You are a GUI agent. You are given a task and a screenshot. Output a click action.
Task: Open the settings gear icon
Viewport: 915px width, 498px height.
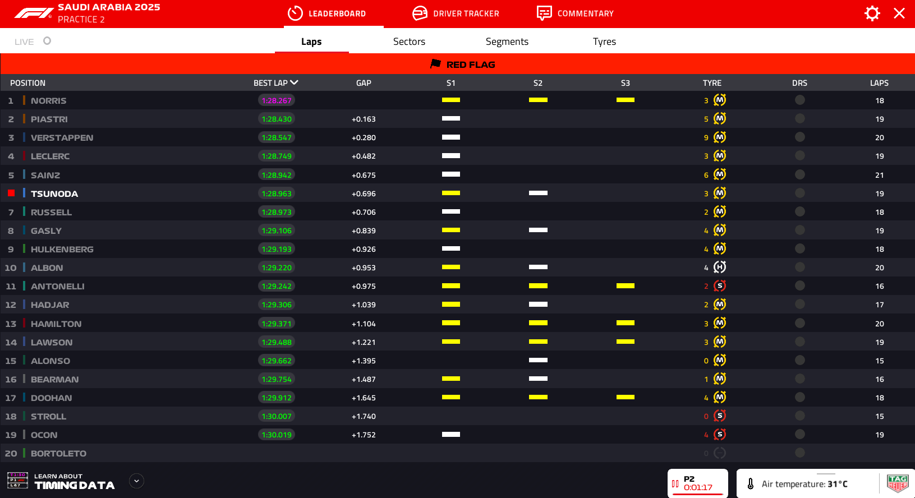[872, 13]
